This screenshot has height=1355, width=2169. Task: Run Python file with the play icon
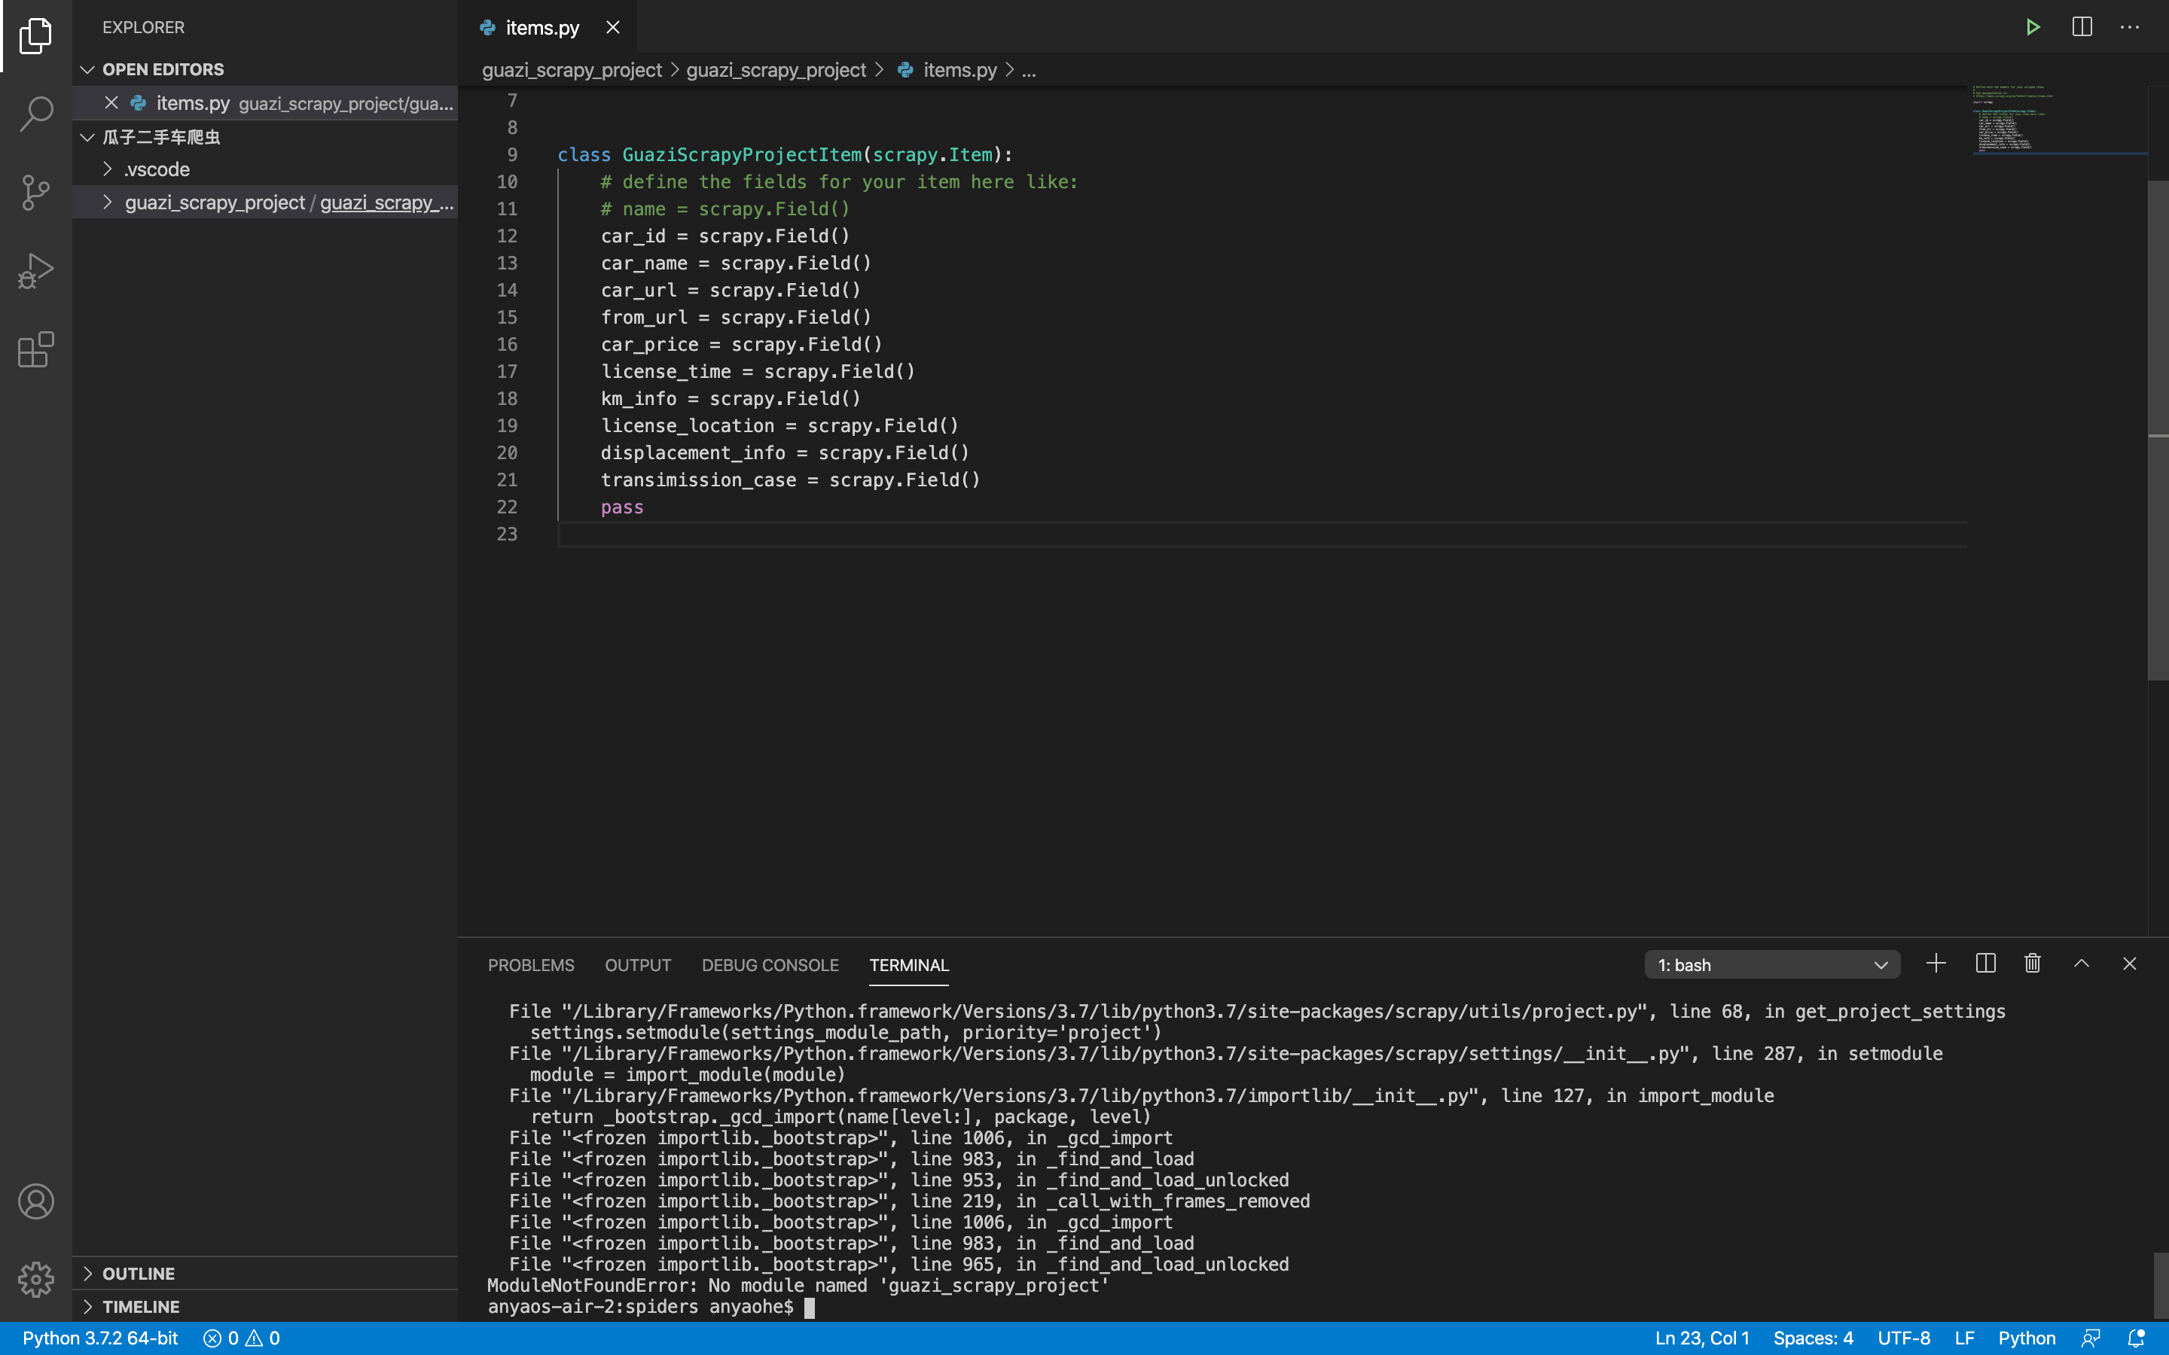[2033, 27]
